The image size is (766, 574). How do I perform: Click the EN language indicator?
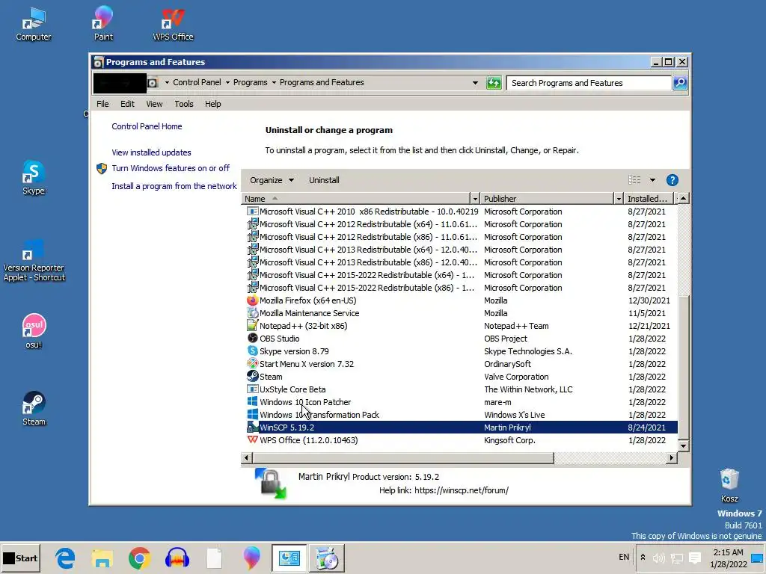[624, 557]
